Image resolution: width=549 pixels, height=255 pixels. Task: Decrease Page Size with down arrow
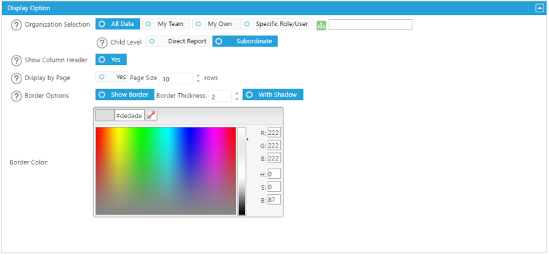pyautogui.click(x=198, y=81)
